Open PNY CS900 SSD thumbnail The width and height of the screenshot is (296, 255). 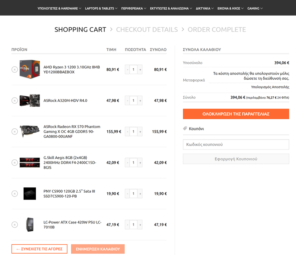point(30,194)
